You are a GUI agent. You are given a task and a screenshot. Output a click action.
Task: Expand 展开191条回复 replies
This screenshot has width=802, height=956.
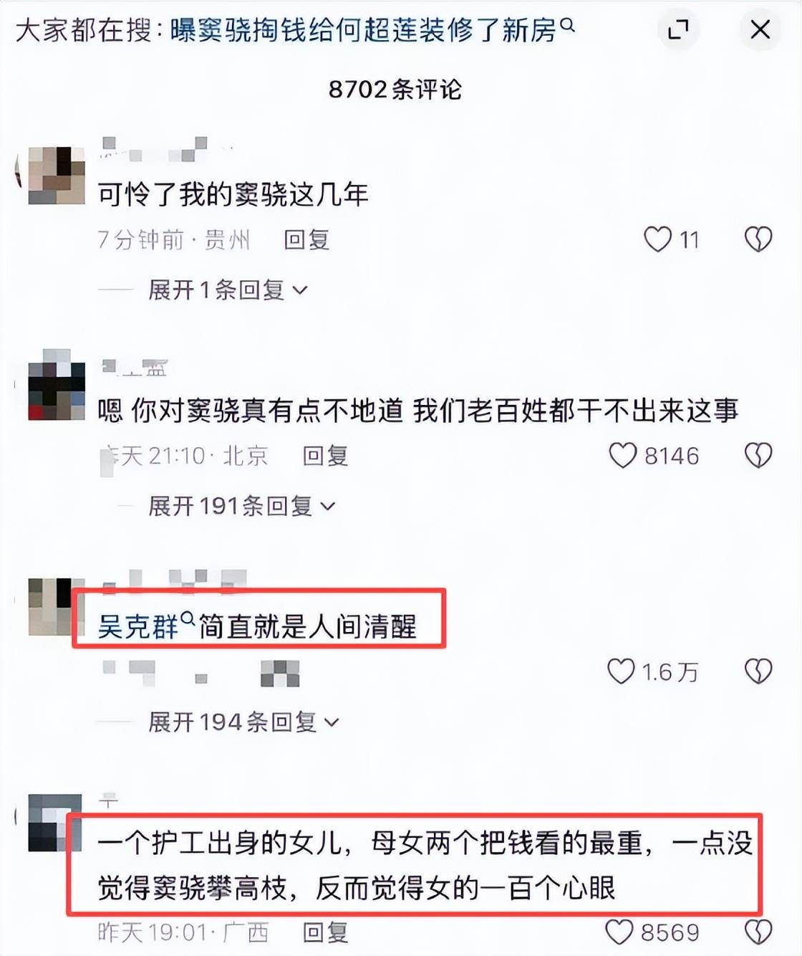click(241, 506)
